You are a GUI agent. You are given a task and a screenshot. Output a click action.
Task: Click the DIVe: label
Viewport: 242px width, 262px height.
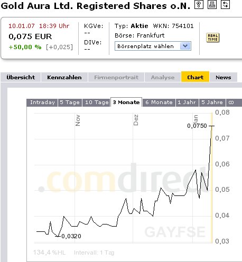tap(93, 42)
